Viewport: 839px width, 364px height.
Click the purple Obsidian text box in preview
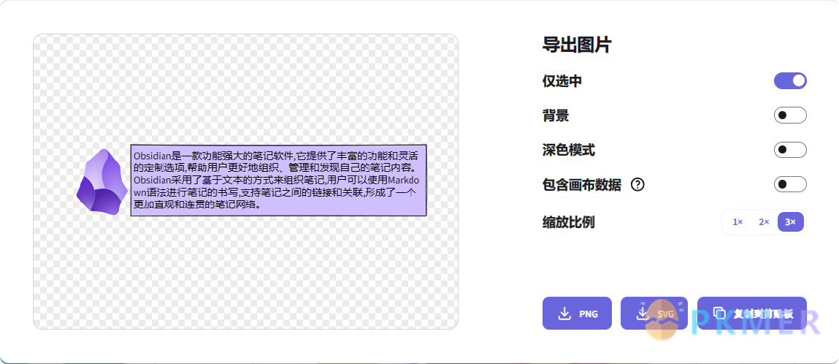point(279,180)
